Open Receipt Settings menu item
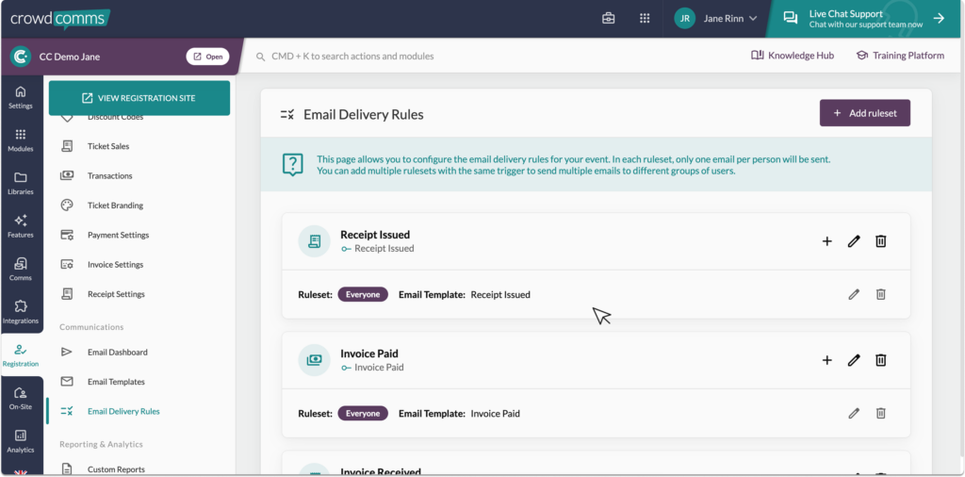965x477 pixels. [116, 294]
